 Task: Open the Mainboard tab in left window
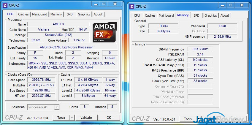39,14
